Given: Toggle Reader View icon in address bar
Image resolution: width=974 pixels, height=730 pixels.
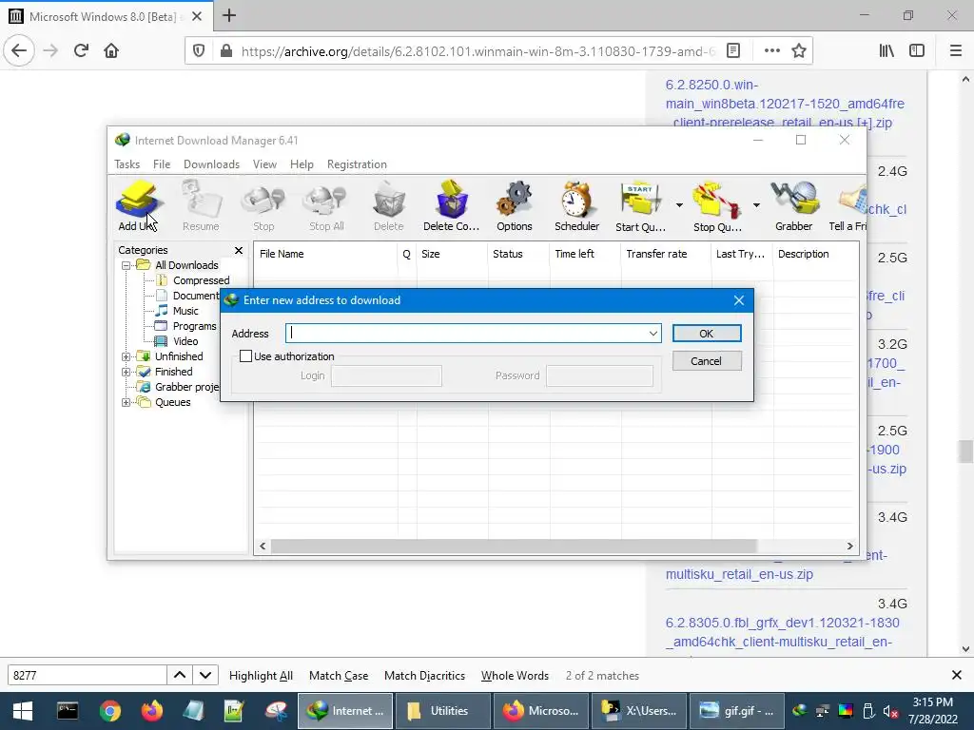Looking at the screenshot, I should click(733, 51).
